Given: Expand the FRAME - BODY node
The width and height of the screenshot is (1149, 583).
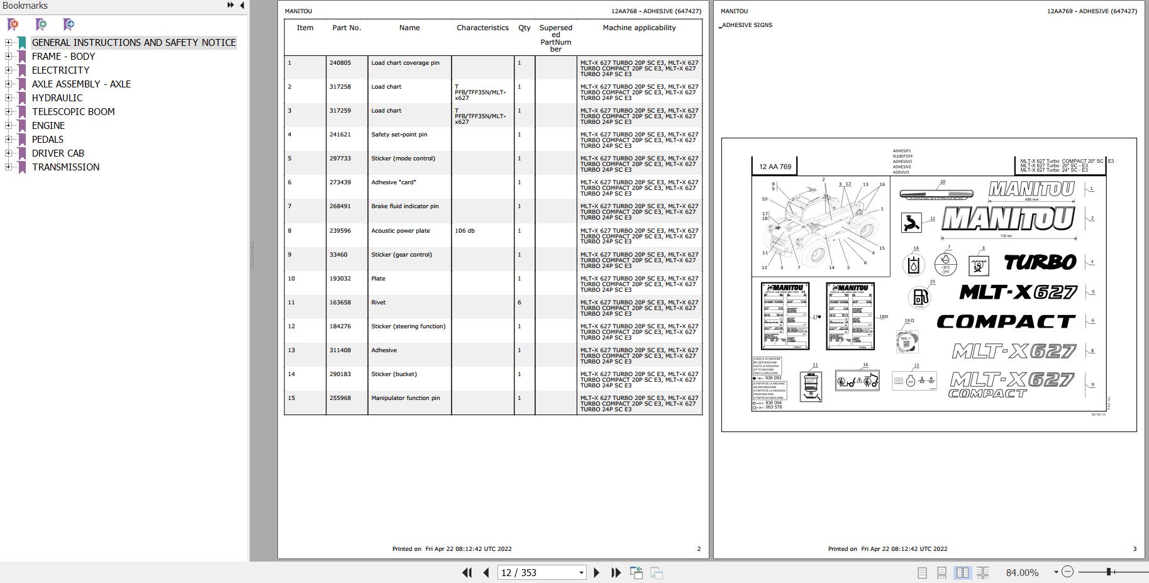Looking at the screenshot, I should click(x=8, y=57).
